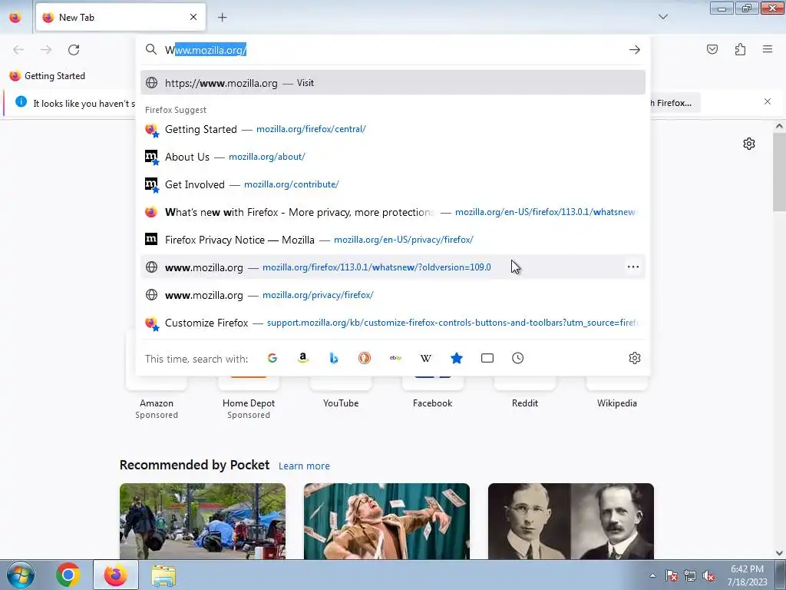Open the network tray icon
The width and height of the screenshot is (786, 590).
[x=690, y=575]
